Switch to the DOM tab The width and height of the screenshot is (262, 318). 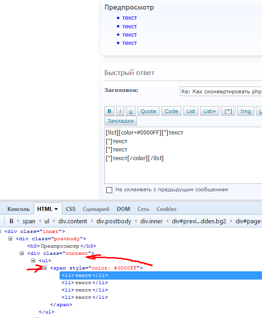coord(123,209)
